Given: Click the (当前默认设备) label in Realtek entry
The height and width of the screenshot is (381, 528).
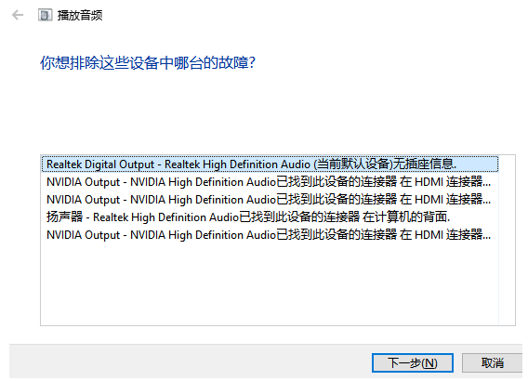Looking at the screenshot, I should pos(353,164).
